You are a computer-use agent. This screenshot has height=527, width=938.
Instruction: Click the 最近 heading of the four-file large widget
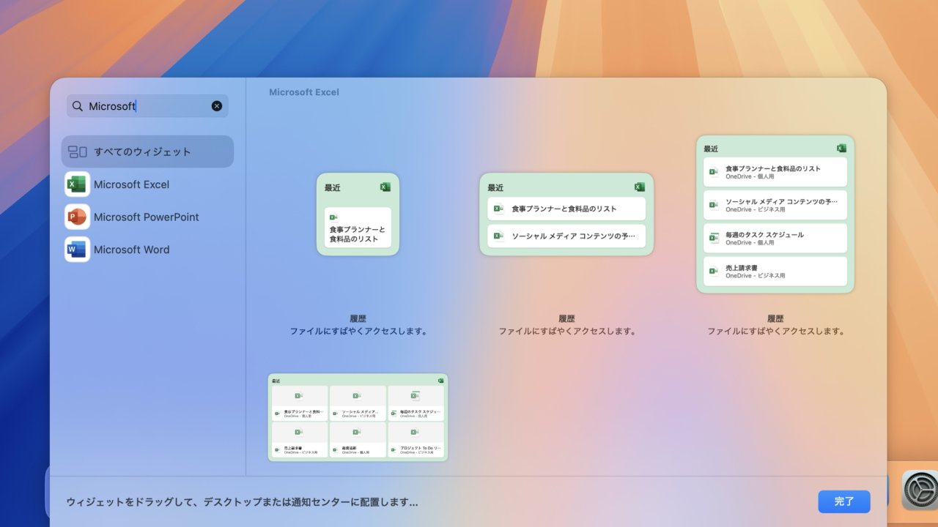[x=711, y=149]
